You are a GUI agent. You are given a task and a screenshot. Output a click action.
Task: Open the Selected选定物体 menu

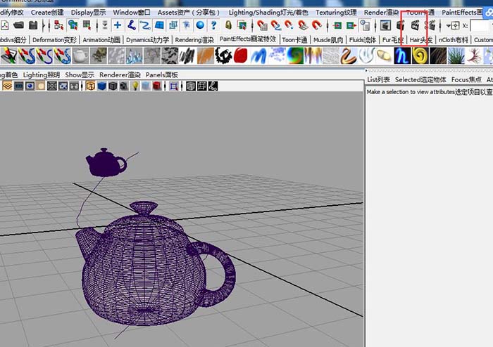click(x=420, y=79)
